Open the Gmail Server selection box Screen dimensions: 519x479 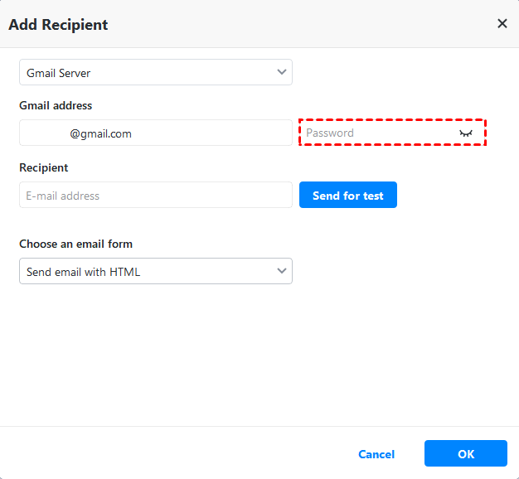155,73
